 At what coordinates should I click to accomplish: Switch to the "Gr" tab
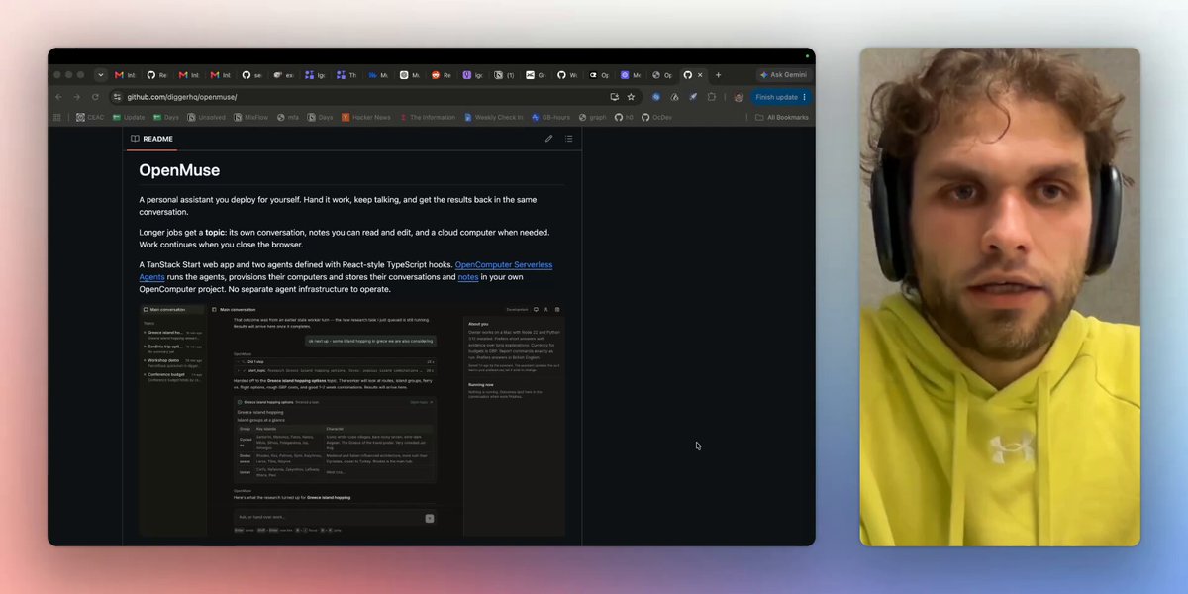click(536, 75)
